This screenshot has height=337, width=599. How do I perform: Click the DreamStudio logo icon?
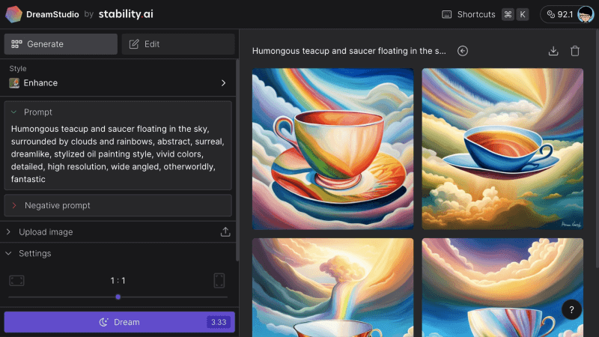click(14, 14)
